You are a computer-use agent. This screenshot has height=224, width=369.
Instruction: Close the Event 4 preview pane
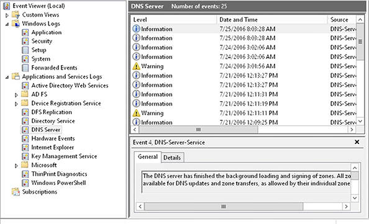[357, 142]
